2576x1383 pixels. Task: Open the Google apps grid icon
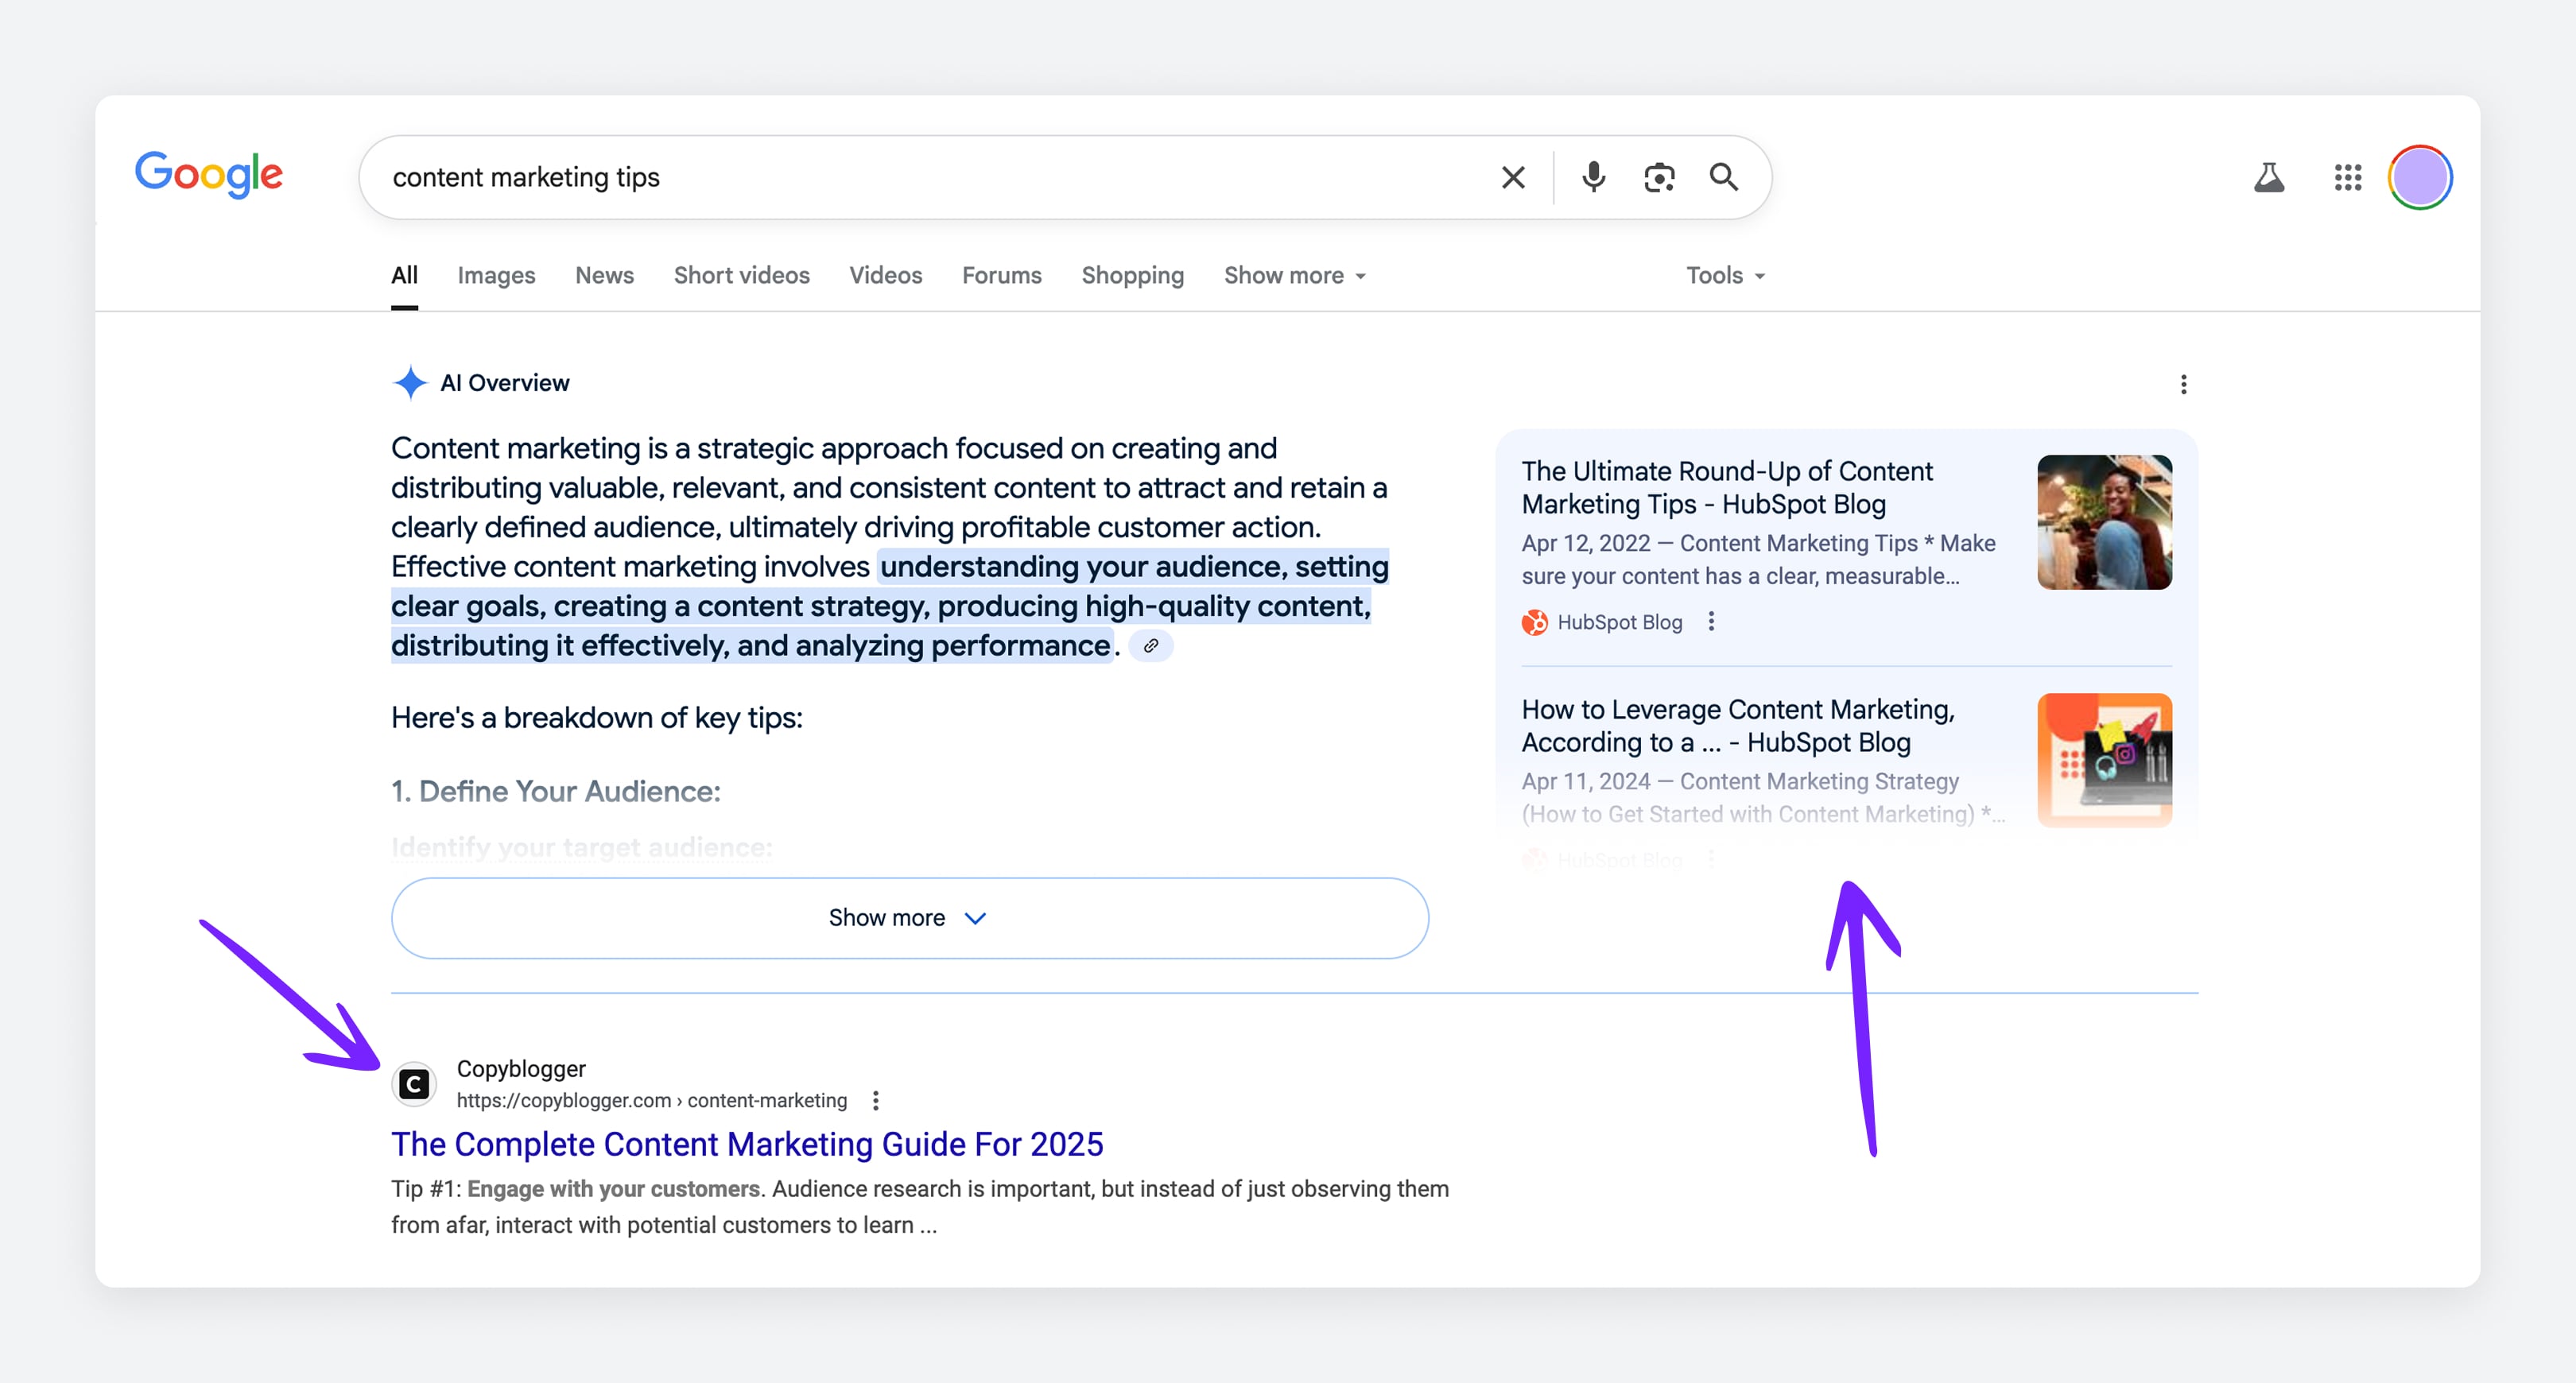point(2347,178)
